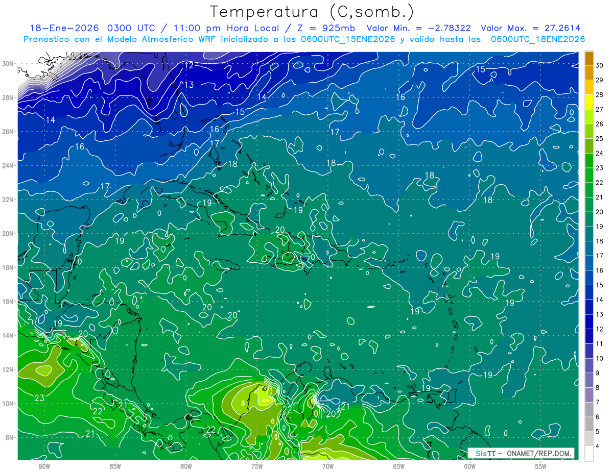Click the '55W' longitude label
The width and height of the screenshot is (613, 473).
541,466
